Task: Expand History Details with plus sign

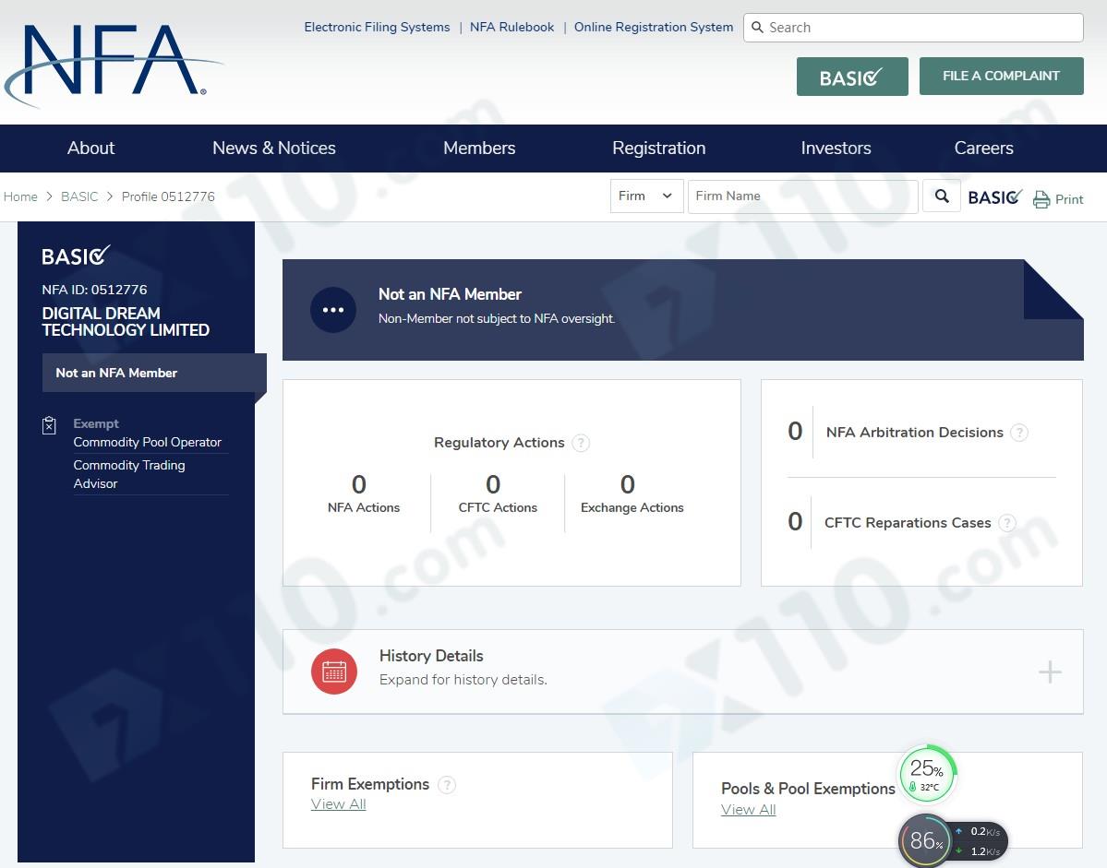Action: pos(1050,672)
